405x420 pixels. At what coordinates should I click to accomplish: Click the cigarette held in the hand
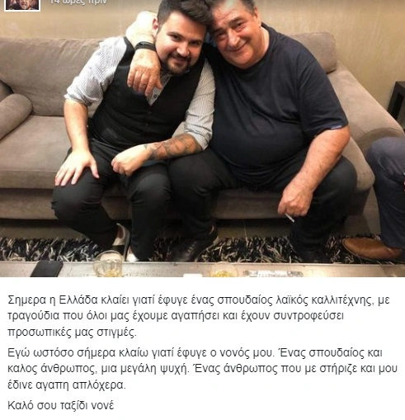[x=290, y=218]
